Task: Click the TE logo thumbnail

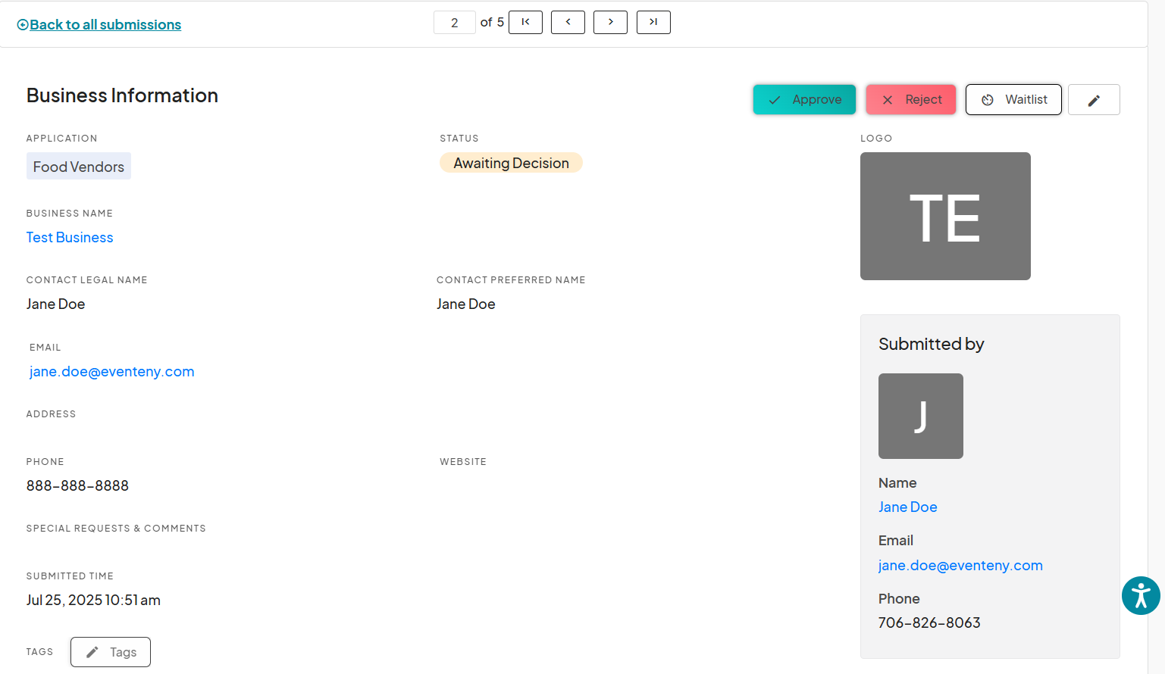Action: click(x=945, y=217)
